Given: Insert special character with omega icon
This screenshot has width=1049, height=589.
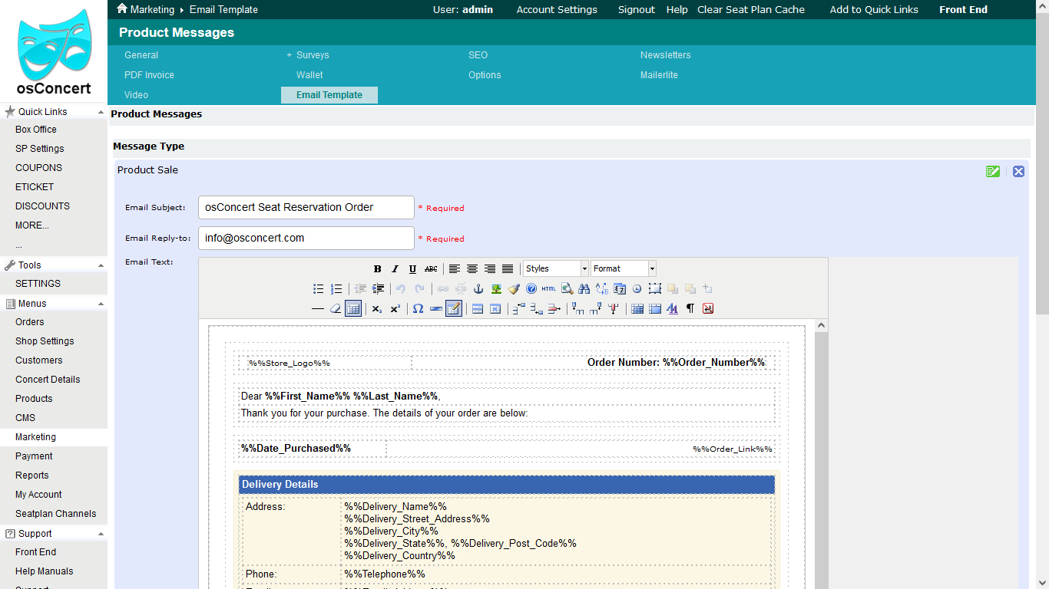Looking at the screenshot, I should click(x=418, y=309).
